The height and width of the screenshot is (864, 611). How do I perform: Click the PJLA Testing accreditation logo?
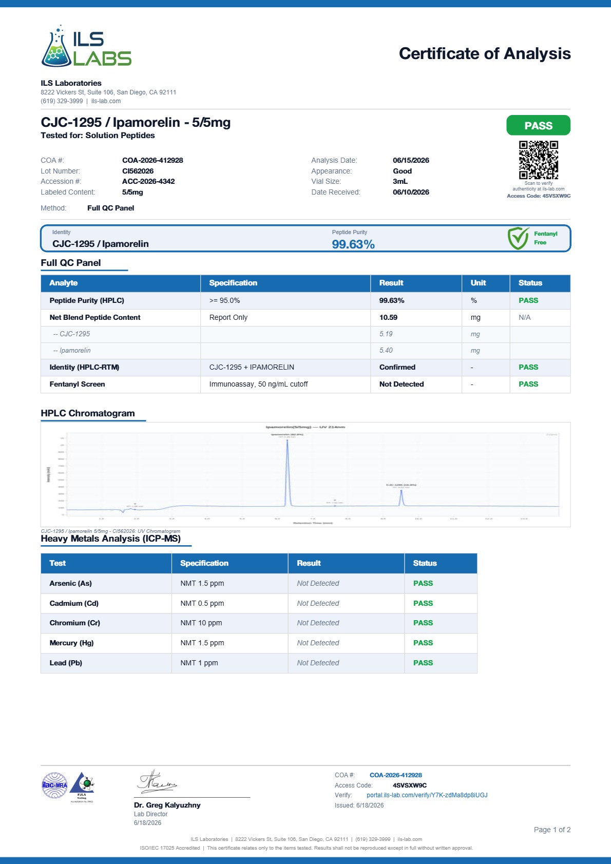pos(82,787)
